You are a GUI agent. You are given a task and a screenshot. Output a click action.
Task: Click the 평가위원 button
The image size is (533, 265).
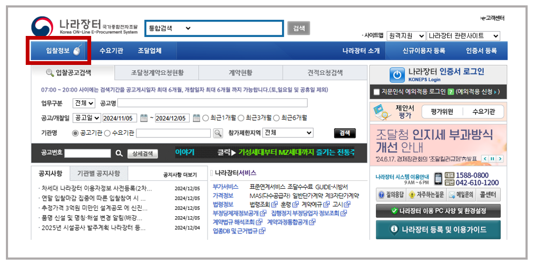[442, 112]
